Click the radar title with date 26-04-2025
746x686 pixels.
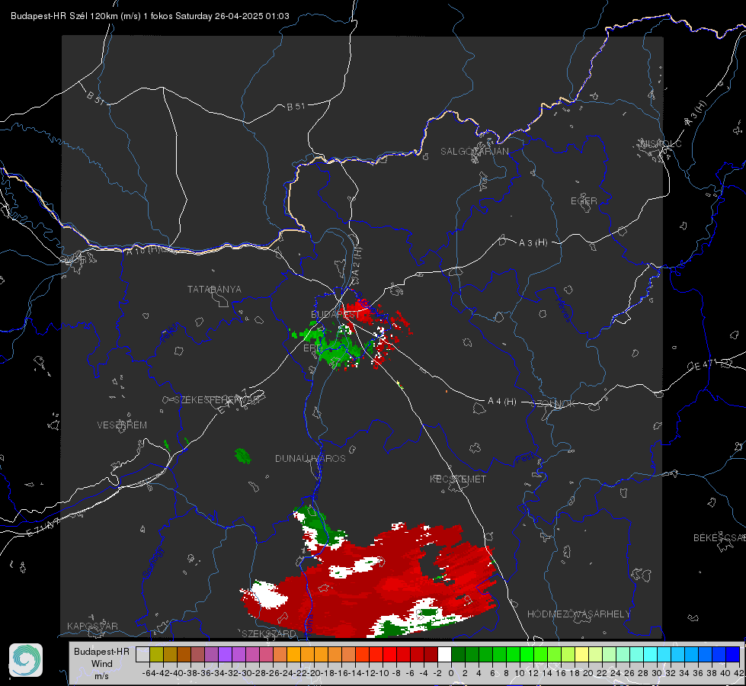[x=150, y=16]
